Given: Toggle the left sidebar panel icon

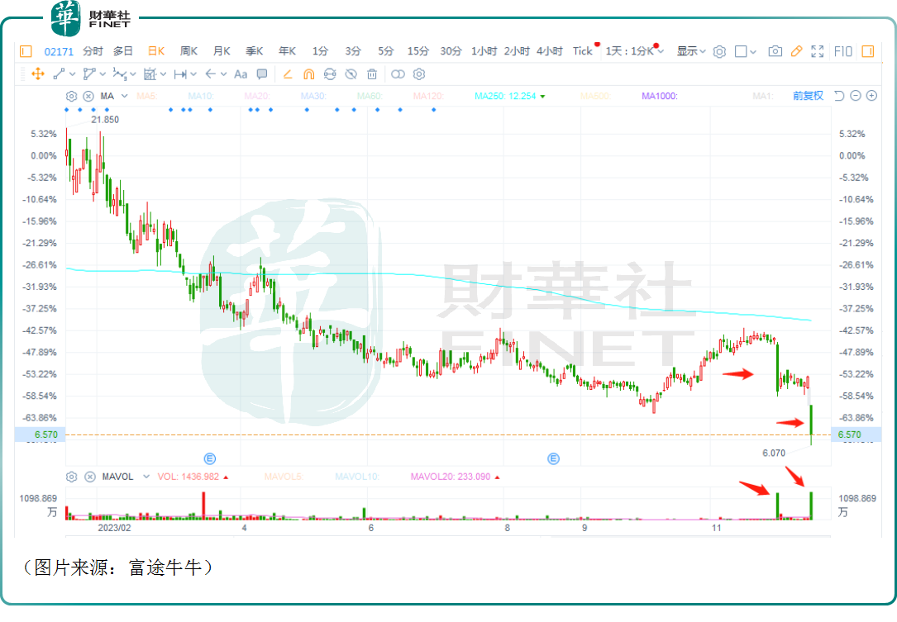Looking at the screenshot, I should 26,51.
